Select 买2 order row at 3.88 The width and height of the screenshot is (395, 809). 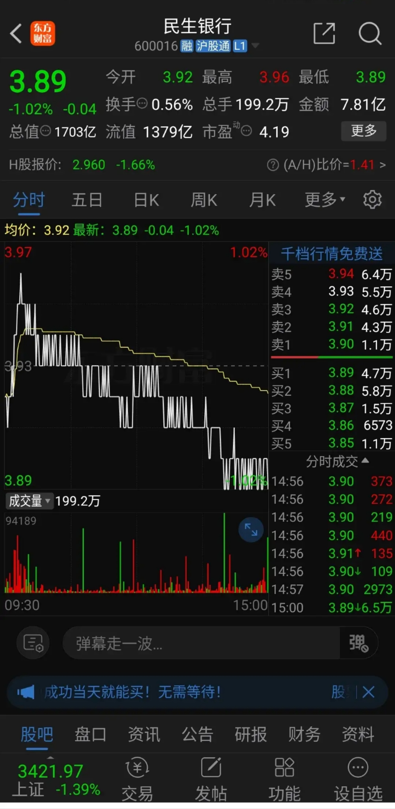pos(332,391)
